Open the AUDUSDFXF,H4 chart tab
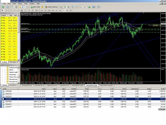The height and width of the screenshot is (125, 166). [x=27, y=86]
